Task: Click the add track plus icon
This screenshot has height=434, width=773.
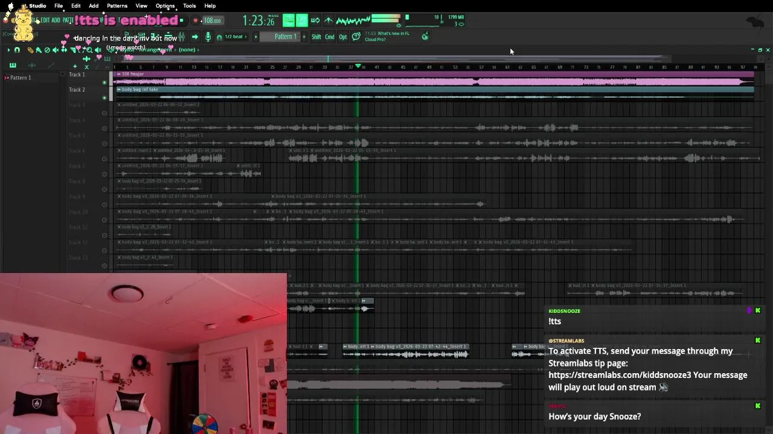Action: click(x=75, y=66)
